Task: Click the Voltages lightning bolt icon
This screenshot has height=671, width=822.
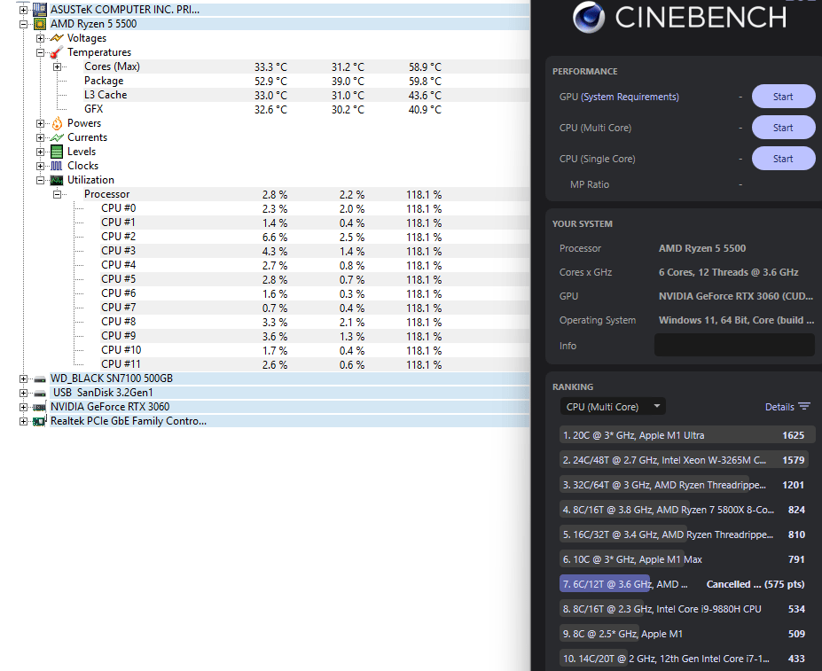Action: click(x=57, y=38)
